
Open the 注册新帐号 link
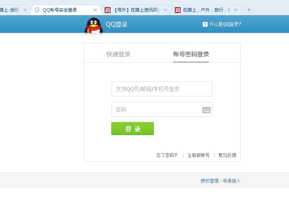198,155
